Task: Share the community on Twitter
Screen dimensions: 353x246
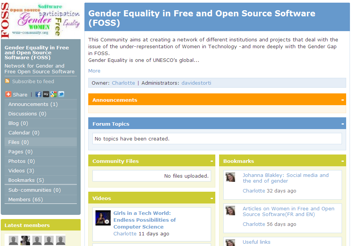Action: click(61, 94)
